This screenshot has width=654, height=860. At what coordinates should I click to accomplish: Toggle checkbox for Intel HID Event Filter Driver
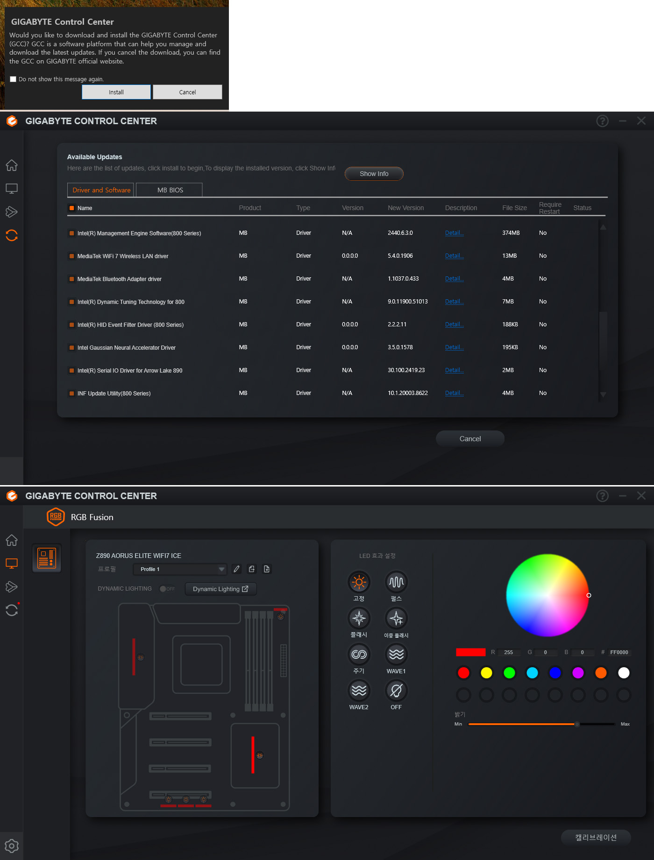pos(71,324)
